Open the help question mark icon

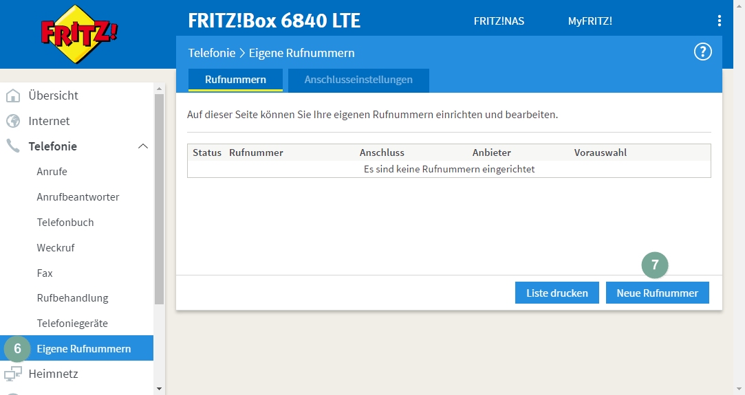[x=702, y=52]
